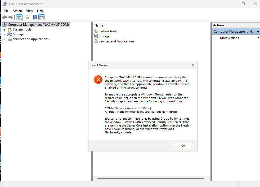Open the View menu
Viewport: 260px width, 187px height.
[29, 11]
